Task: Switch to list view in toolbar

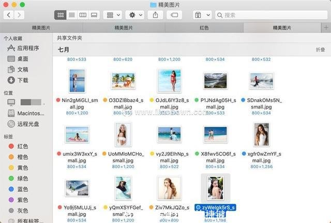Action: click(x=71, y=15)
